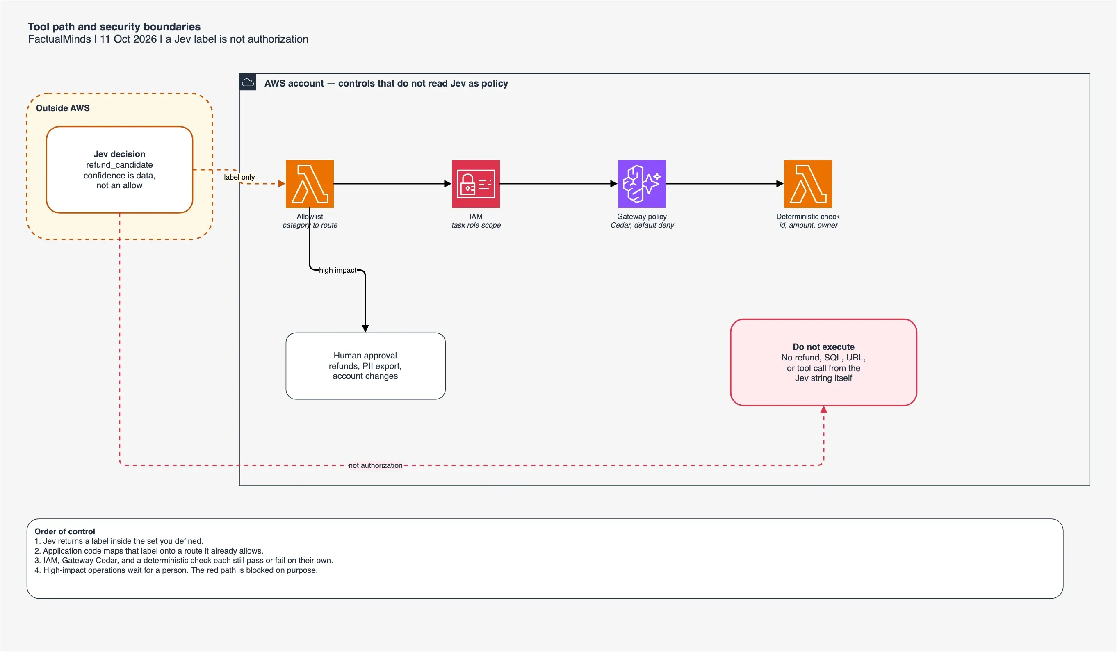Click the 'IAM, Gateway Cedar' line
This screenshot has width=1117, height=652.
183,560
